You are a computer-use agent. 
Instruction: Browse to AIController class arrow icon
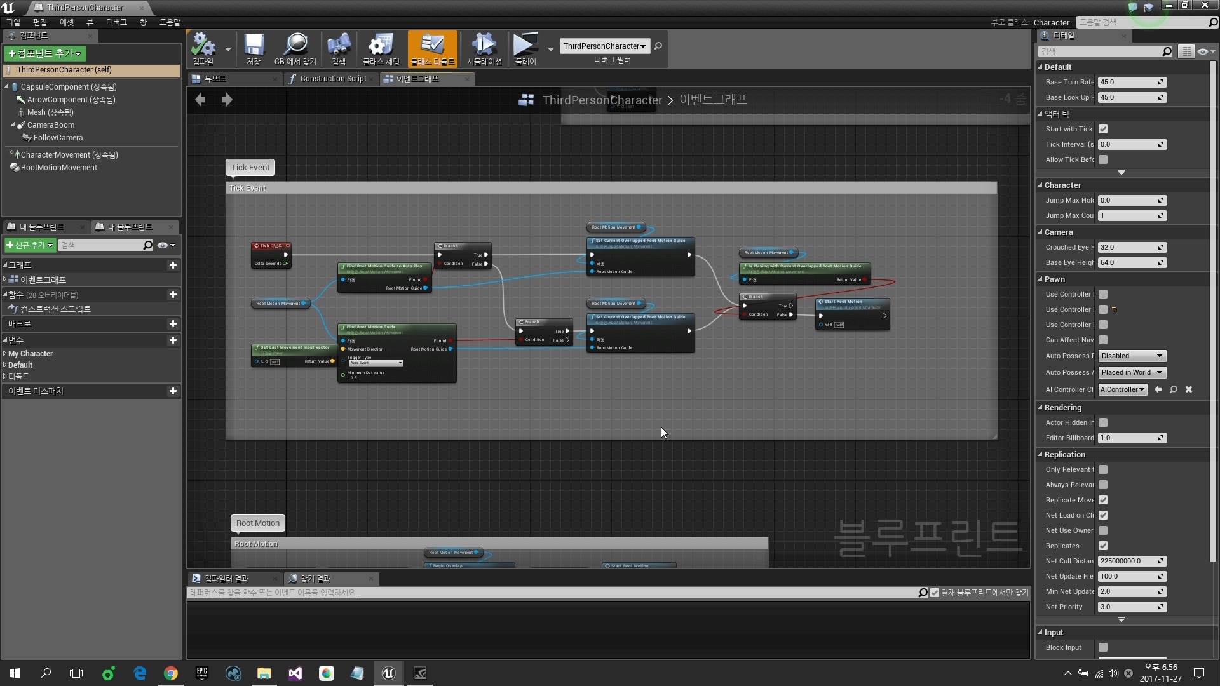(x=1158, y=389)
